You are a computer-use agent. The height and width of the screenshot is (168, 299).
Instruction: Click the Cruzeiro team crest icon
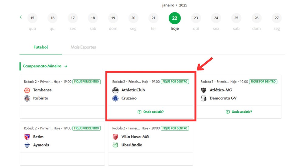click(115, 98)
